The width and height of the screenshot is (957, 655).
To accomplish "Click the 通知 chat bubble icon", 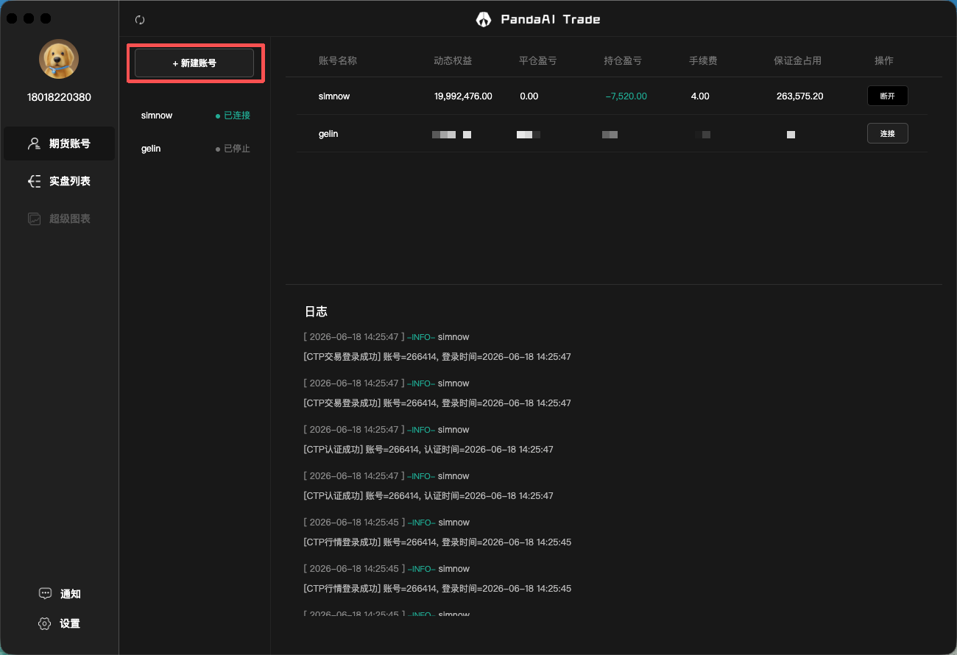I will point(45,593).
